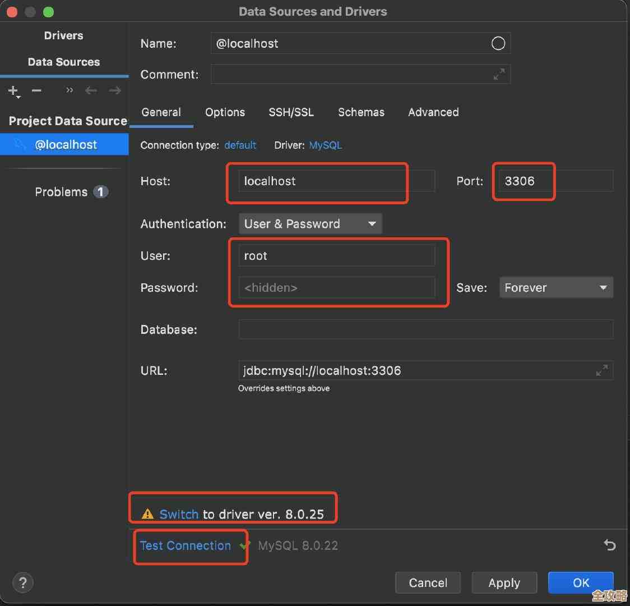Open the help question mark button
The height and width of the screenshot is (606, 630).
click(23, 582)
